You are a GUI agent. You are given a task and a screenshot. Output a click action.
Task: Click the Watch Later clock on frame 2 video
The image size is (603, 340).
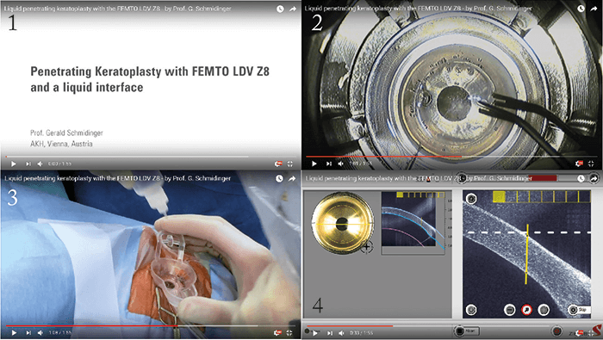tap(581, 8)
